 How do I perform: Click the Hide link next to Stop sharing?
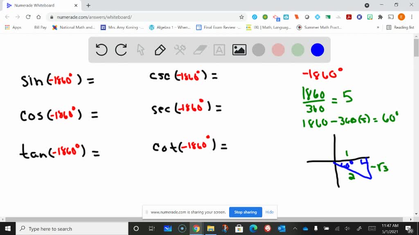(x=270, y=212)
